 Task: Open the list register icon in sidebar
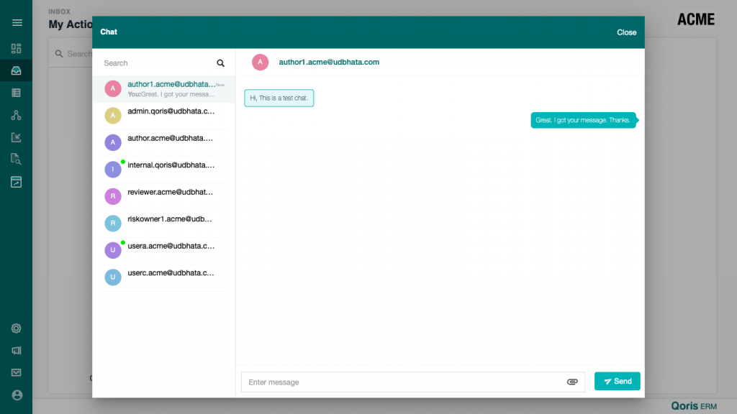[16, 93]
